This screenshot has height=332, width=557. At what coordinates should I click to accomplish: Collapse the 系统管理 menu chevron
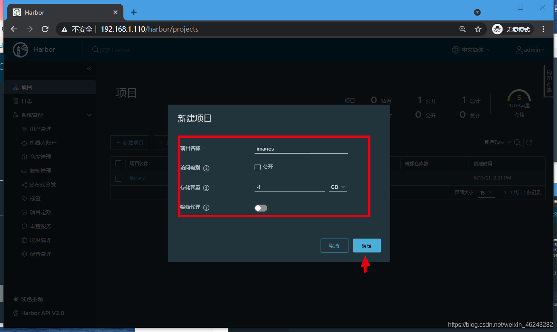click(89, 115)
